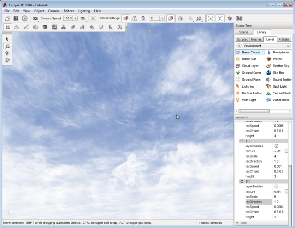295x228 pixels.
Task: Click the World Settings label
Action: tap(110, 18)
